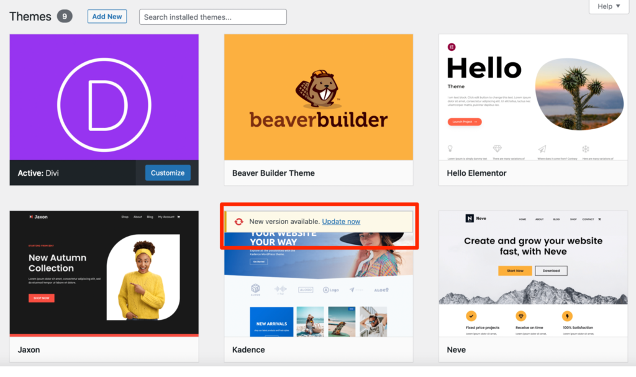Click the themes count badge showing 9
The width and height of the screenshot is (636, 377).
point(66,16)
